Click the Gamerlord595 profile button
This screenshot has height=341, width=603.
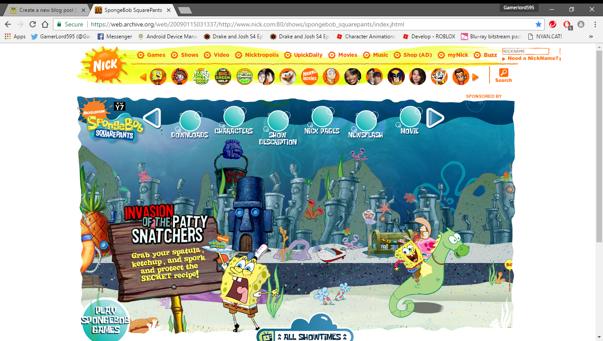click(x=519, y=7)
